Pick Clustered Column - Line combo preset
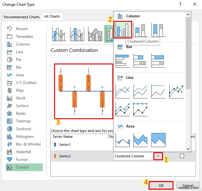Screen dimensions: 202x191 pos(59,34)
